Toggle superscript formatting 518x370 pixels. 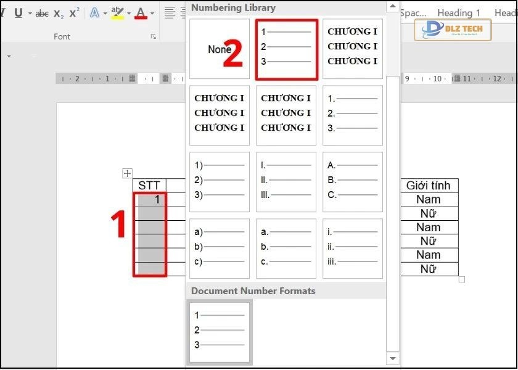tap(74, 13)
